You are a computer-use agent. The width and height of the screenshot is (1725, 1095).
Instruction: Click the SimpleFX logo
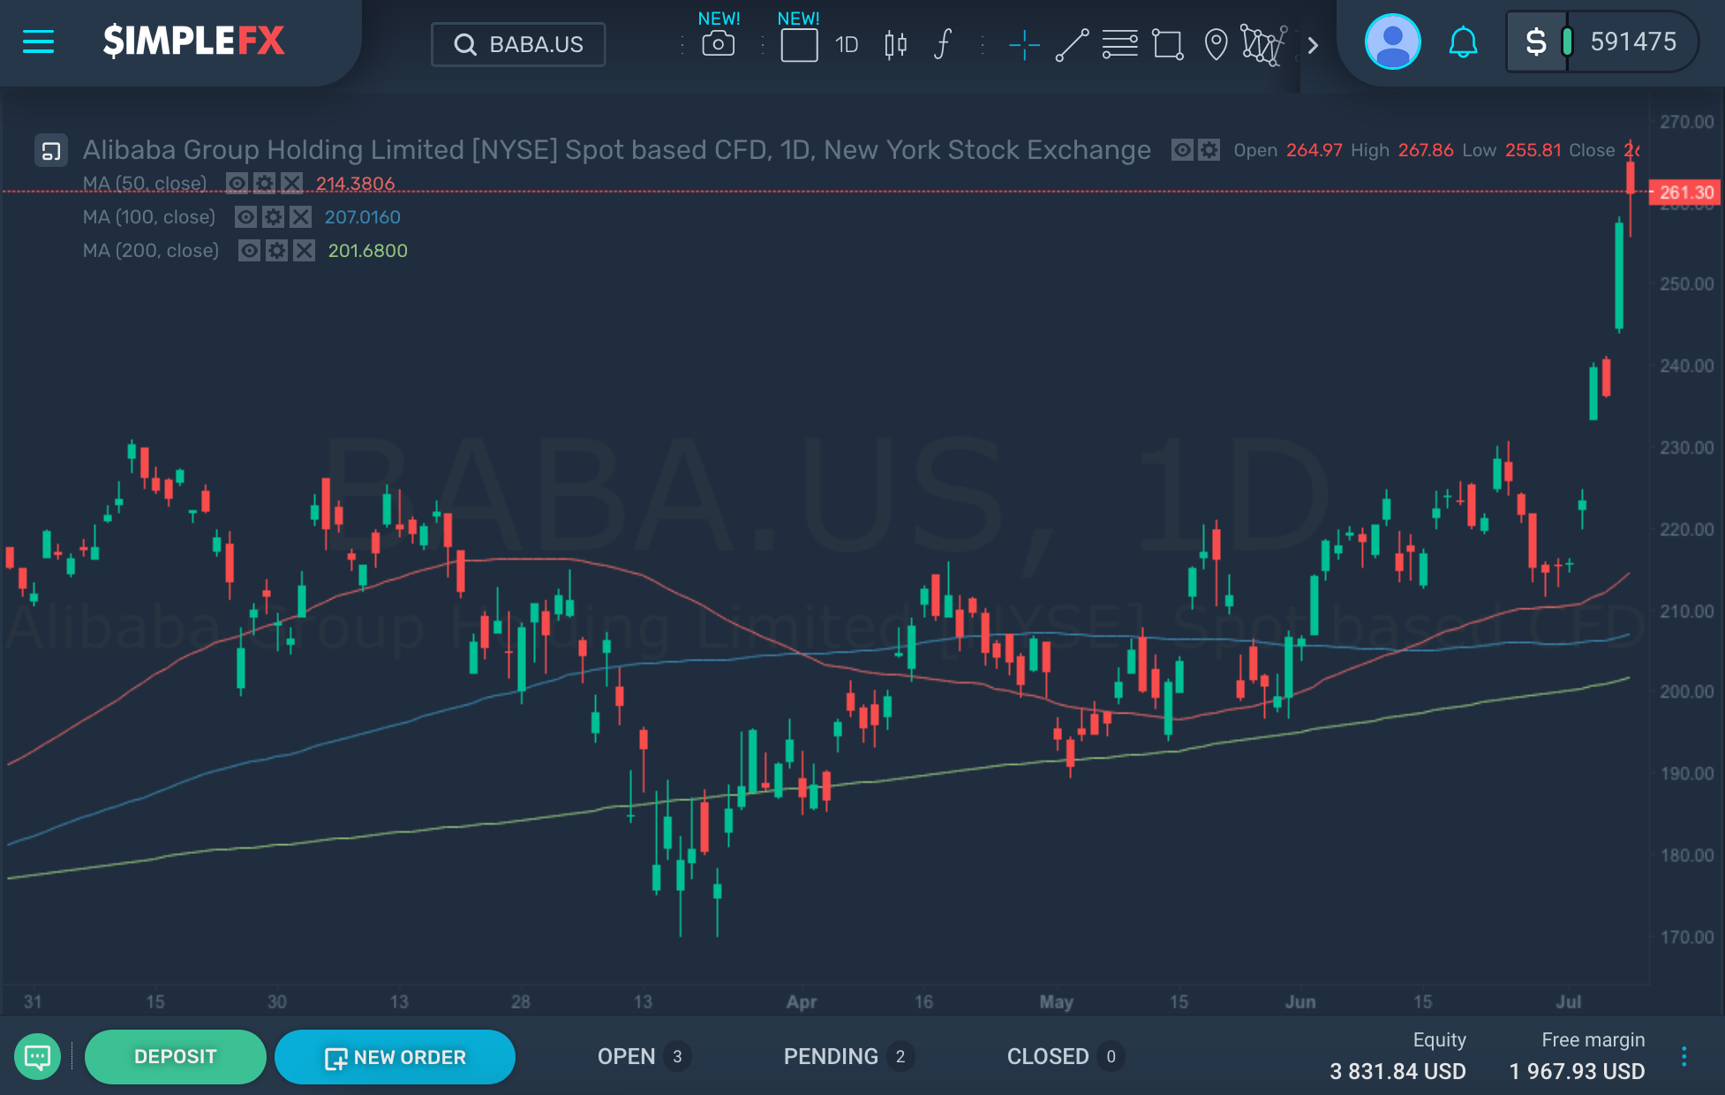coord(194,42)
